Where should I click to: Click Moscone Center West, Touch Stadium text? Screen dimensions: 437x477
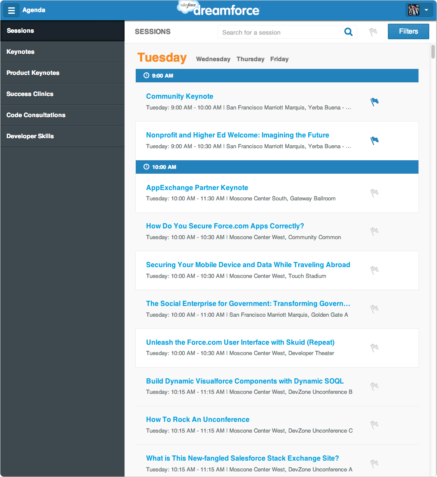pyautogui.click(x=278, y=276)
